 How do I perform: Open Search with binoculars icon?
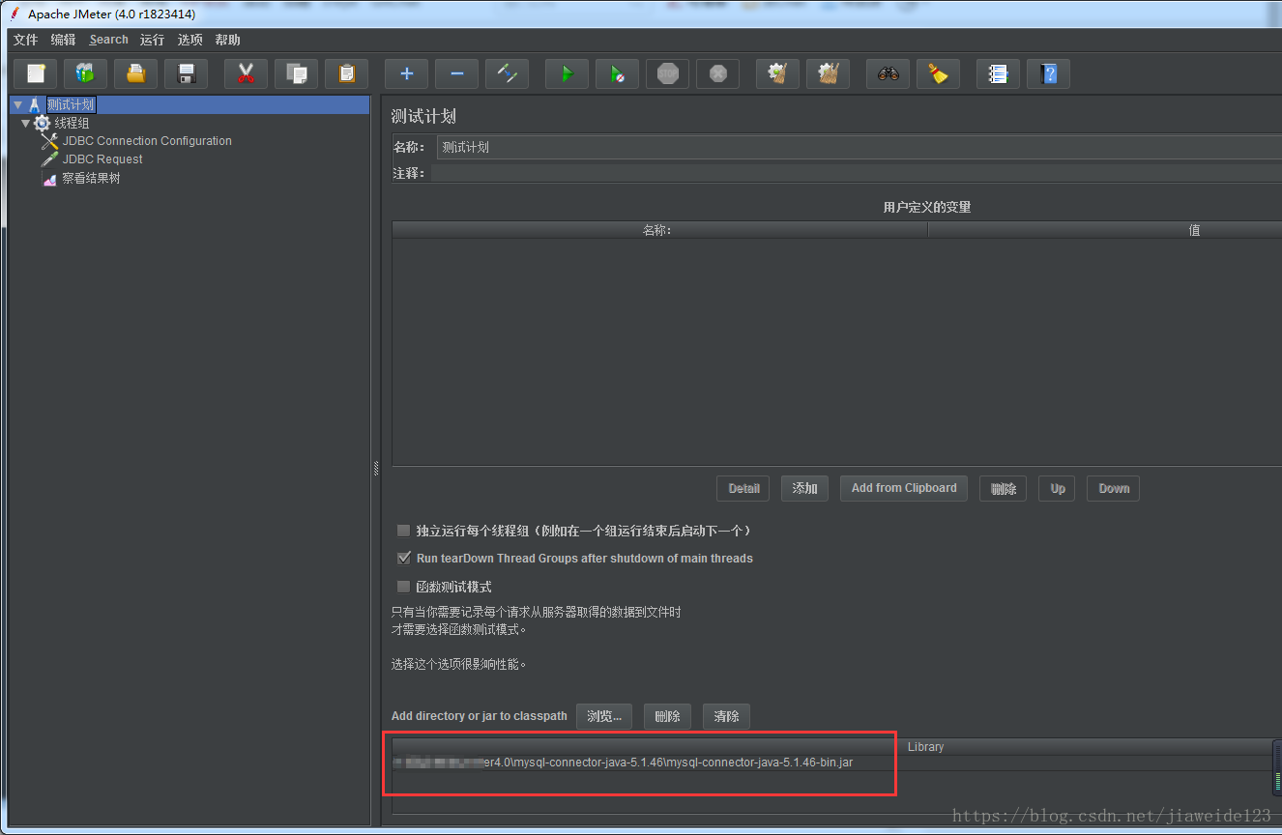click(x=889, y=73)
